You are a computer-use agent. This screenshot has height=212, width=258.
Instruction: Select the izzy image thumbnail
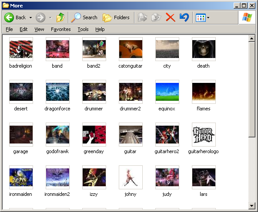point(94,177)
